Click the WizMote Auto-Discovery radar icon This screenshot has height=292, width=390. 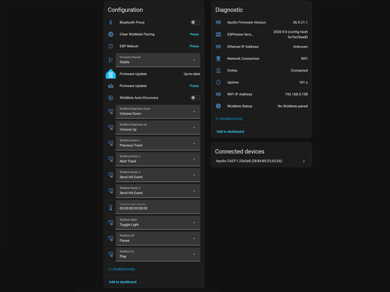(111, 98)
